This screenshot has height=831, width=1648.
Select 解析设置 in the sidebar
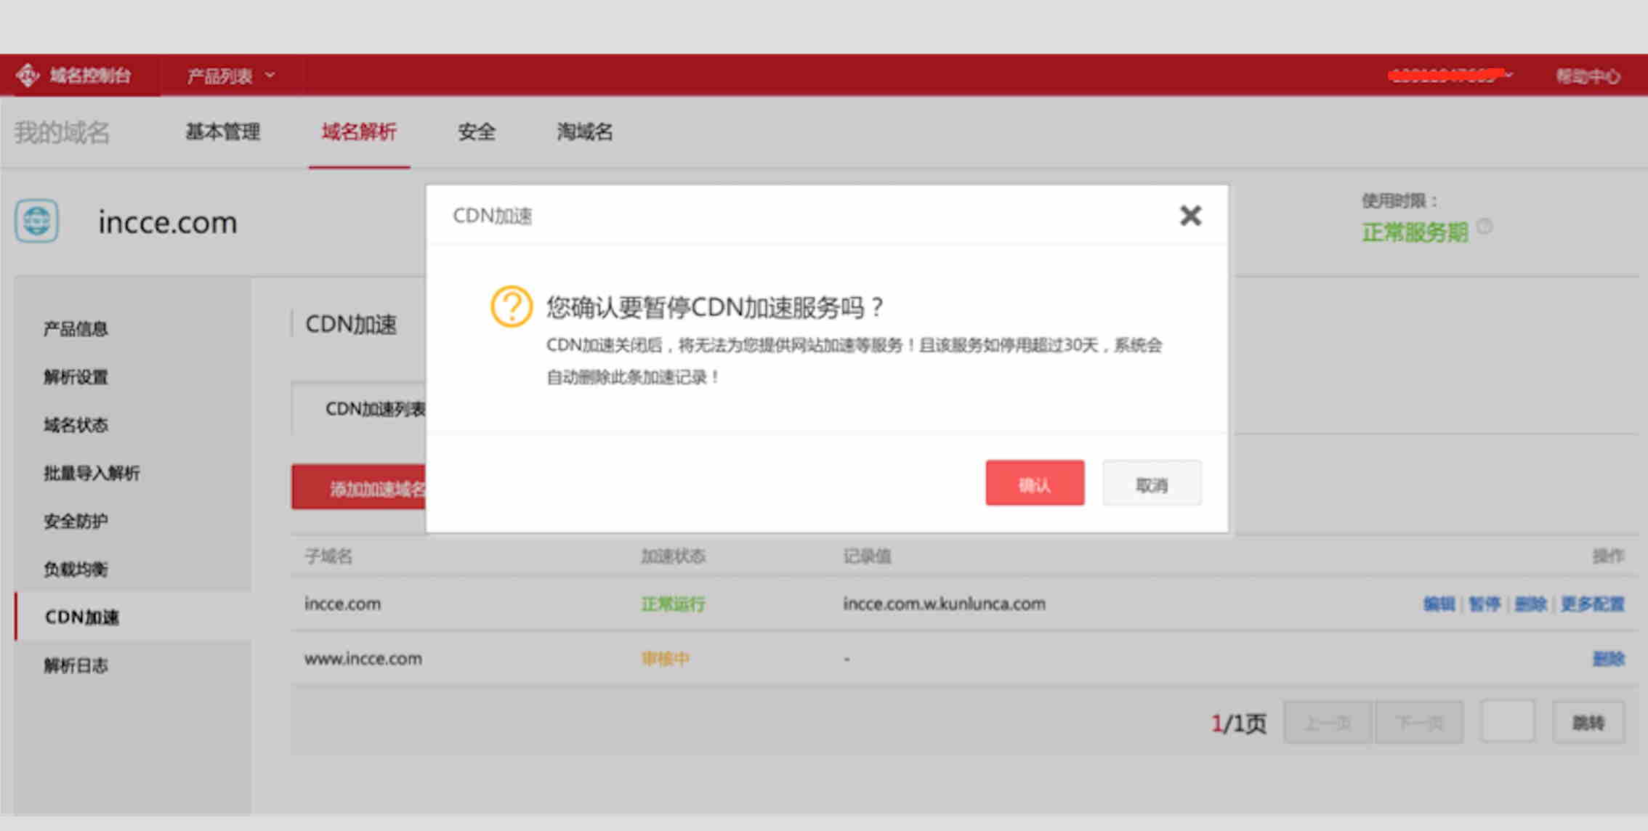tap(76, 377)
